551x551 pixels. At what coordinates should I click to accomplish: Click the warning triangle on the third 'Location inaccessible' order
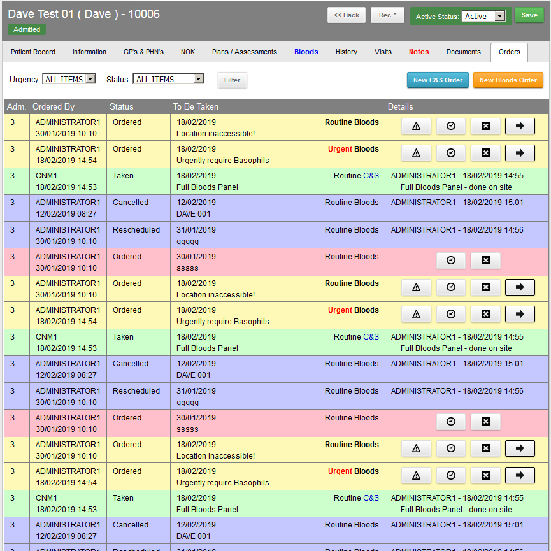[416, 448]
